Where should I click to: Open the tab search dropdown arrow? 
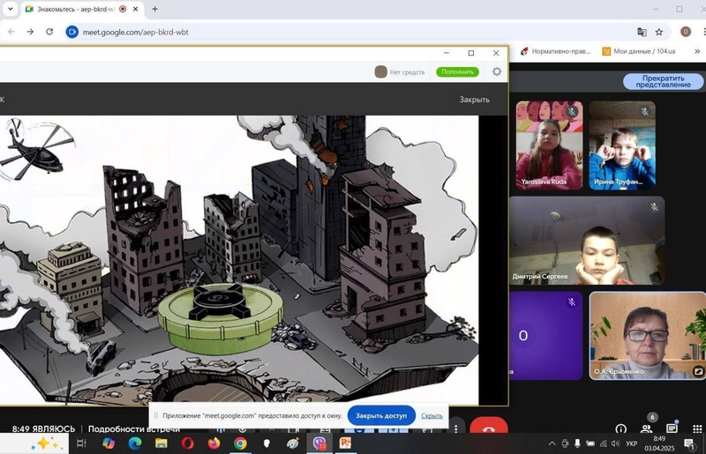click(10, 9)
